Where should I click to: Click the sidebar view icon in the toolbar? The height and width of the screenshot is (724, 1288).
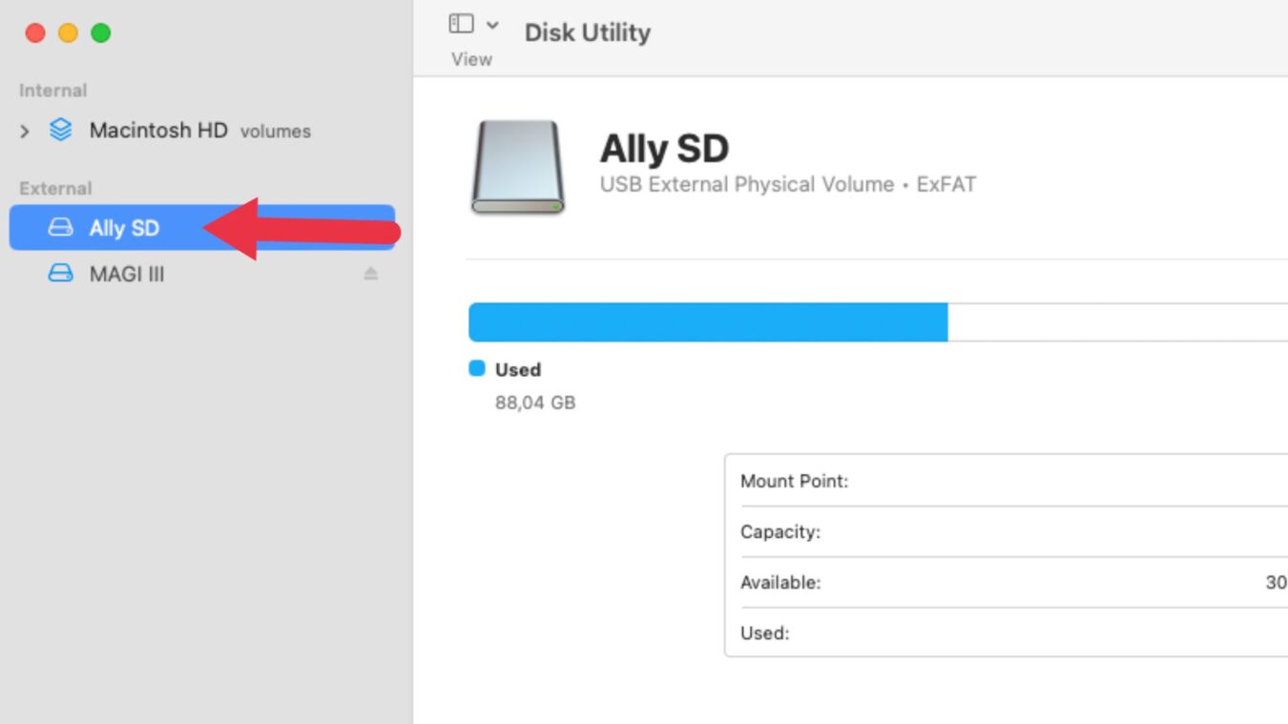[462, 23]
